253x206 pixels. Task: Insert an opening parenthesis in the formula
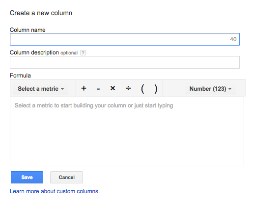(x=142, y=89)
